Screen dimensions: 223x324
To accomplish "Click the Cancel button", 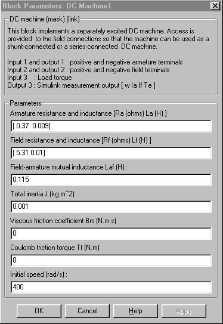I will [x=87, y=311].
